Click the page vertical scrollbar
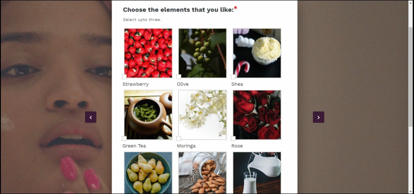Viewport: 414px width, 194px height. [411, 97]
